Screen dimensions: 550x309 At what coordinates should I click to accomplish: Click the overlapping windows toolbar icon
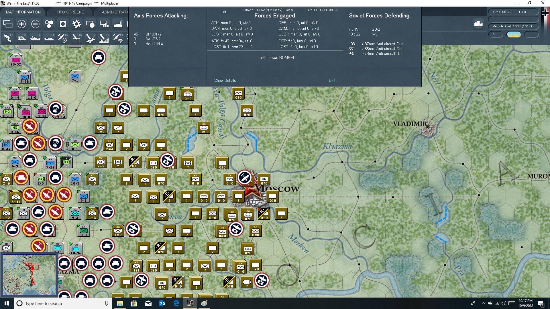(8, 24)
